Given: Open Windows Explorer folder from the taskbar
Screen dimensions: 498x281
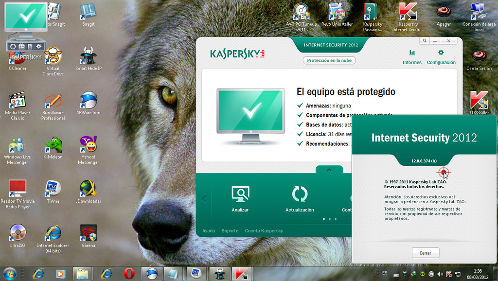Looking at the screenshot, I should pos(82,274).
